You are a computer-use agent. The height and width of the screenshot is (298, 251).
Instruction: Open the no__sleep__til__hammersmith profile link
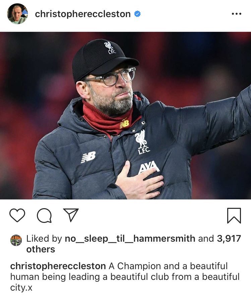(x=130, y=239)
